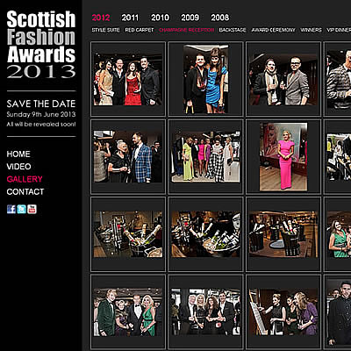This screenshot has width=351, height=351.
Task: Click the 'Sunday 9th June 2013' text
Action: (x=41, y=114)
